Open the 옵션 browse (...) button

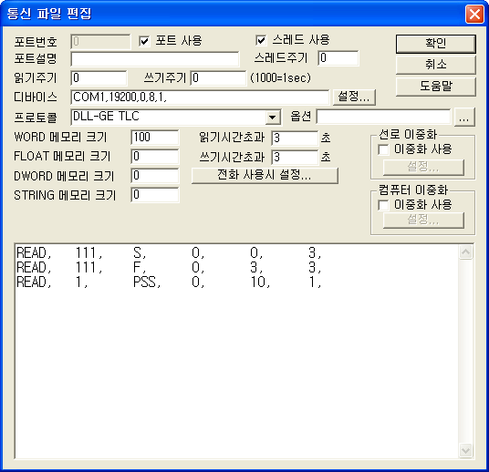464,118
